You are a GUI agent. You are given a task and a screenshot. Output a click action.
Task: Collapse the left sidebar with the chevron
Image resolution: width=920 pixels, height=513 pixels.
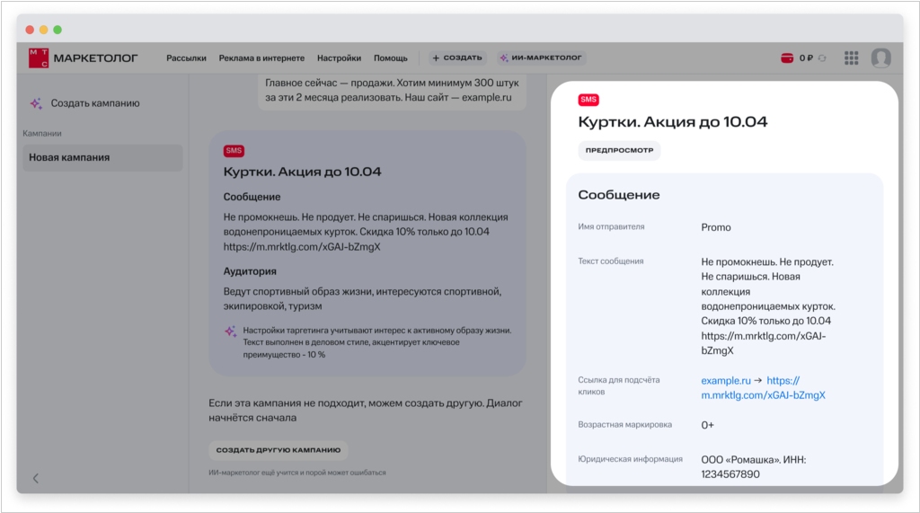point(36,478)
